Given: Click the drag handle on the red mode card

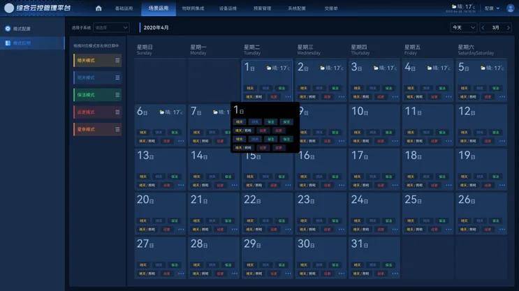Looking at the screenshot, I should (x=117, y=112).
